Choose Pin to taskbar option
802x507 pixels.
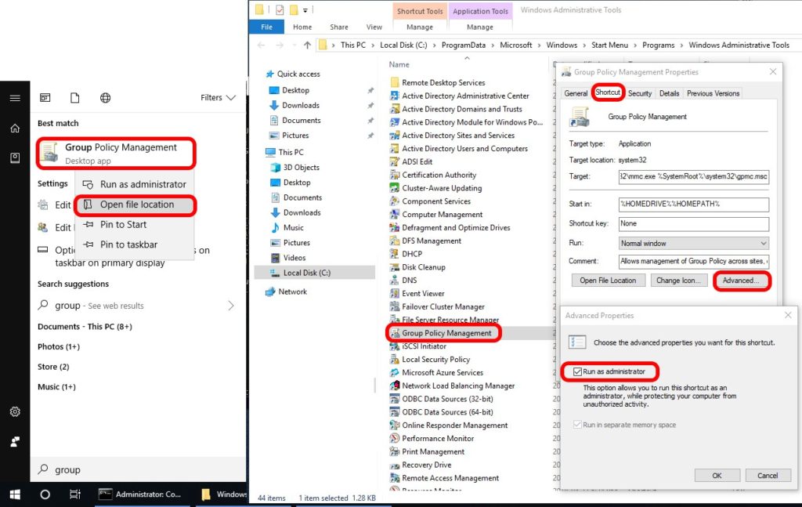tap(128, 244)
